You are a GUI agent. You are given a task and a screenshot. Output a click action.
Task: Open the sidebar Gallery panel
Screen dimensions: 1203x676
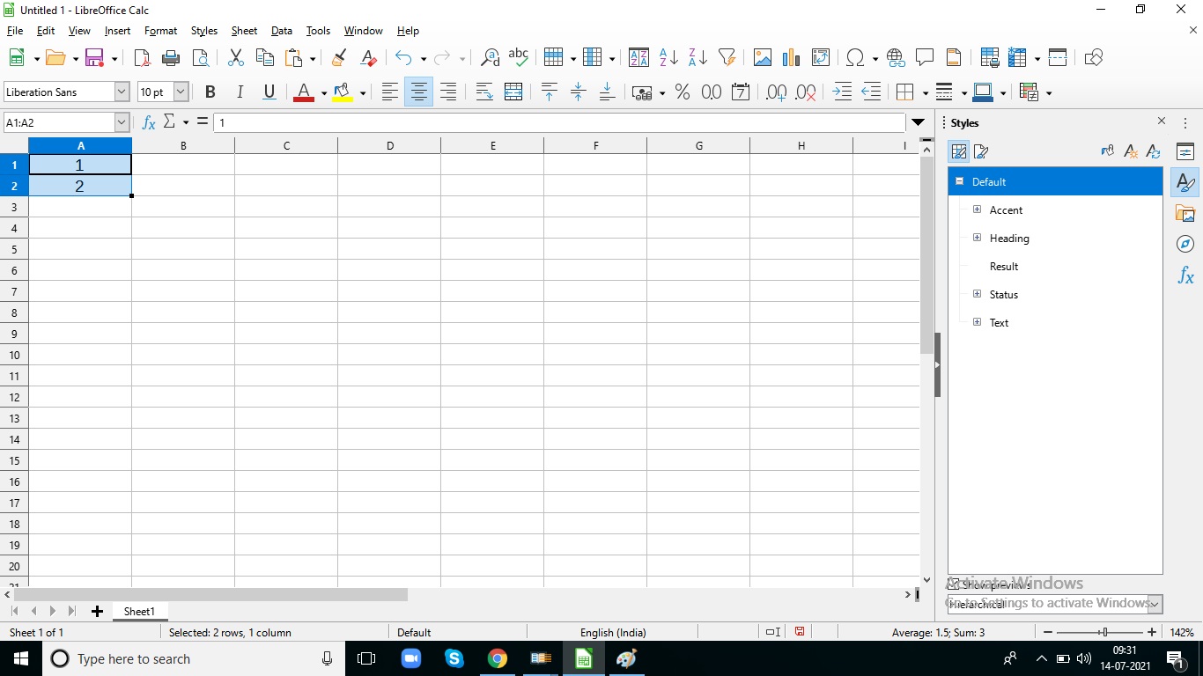pyautogui.click(x=1185, y=214)
